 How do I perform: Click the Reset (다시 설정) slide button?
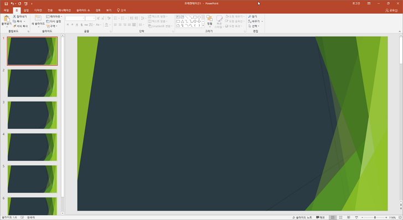click(x=54, y=22)
